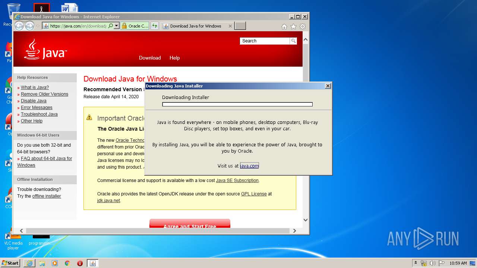Open the Help menu on Java page

[x=174, y=58]
